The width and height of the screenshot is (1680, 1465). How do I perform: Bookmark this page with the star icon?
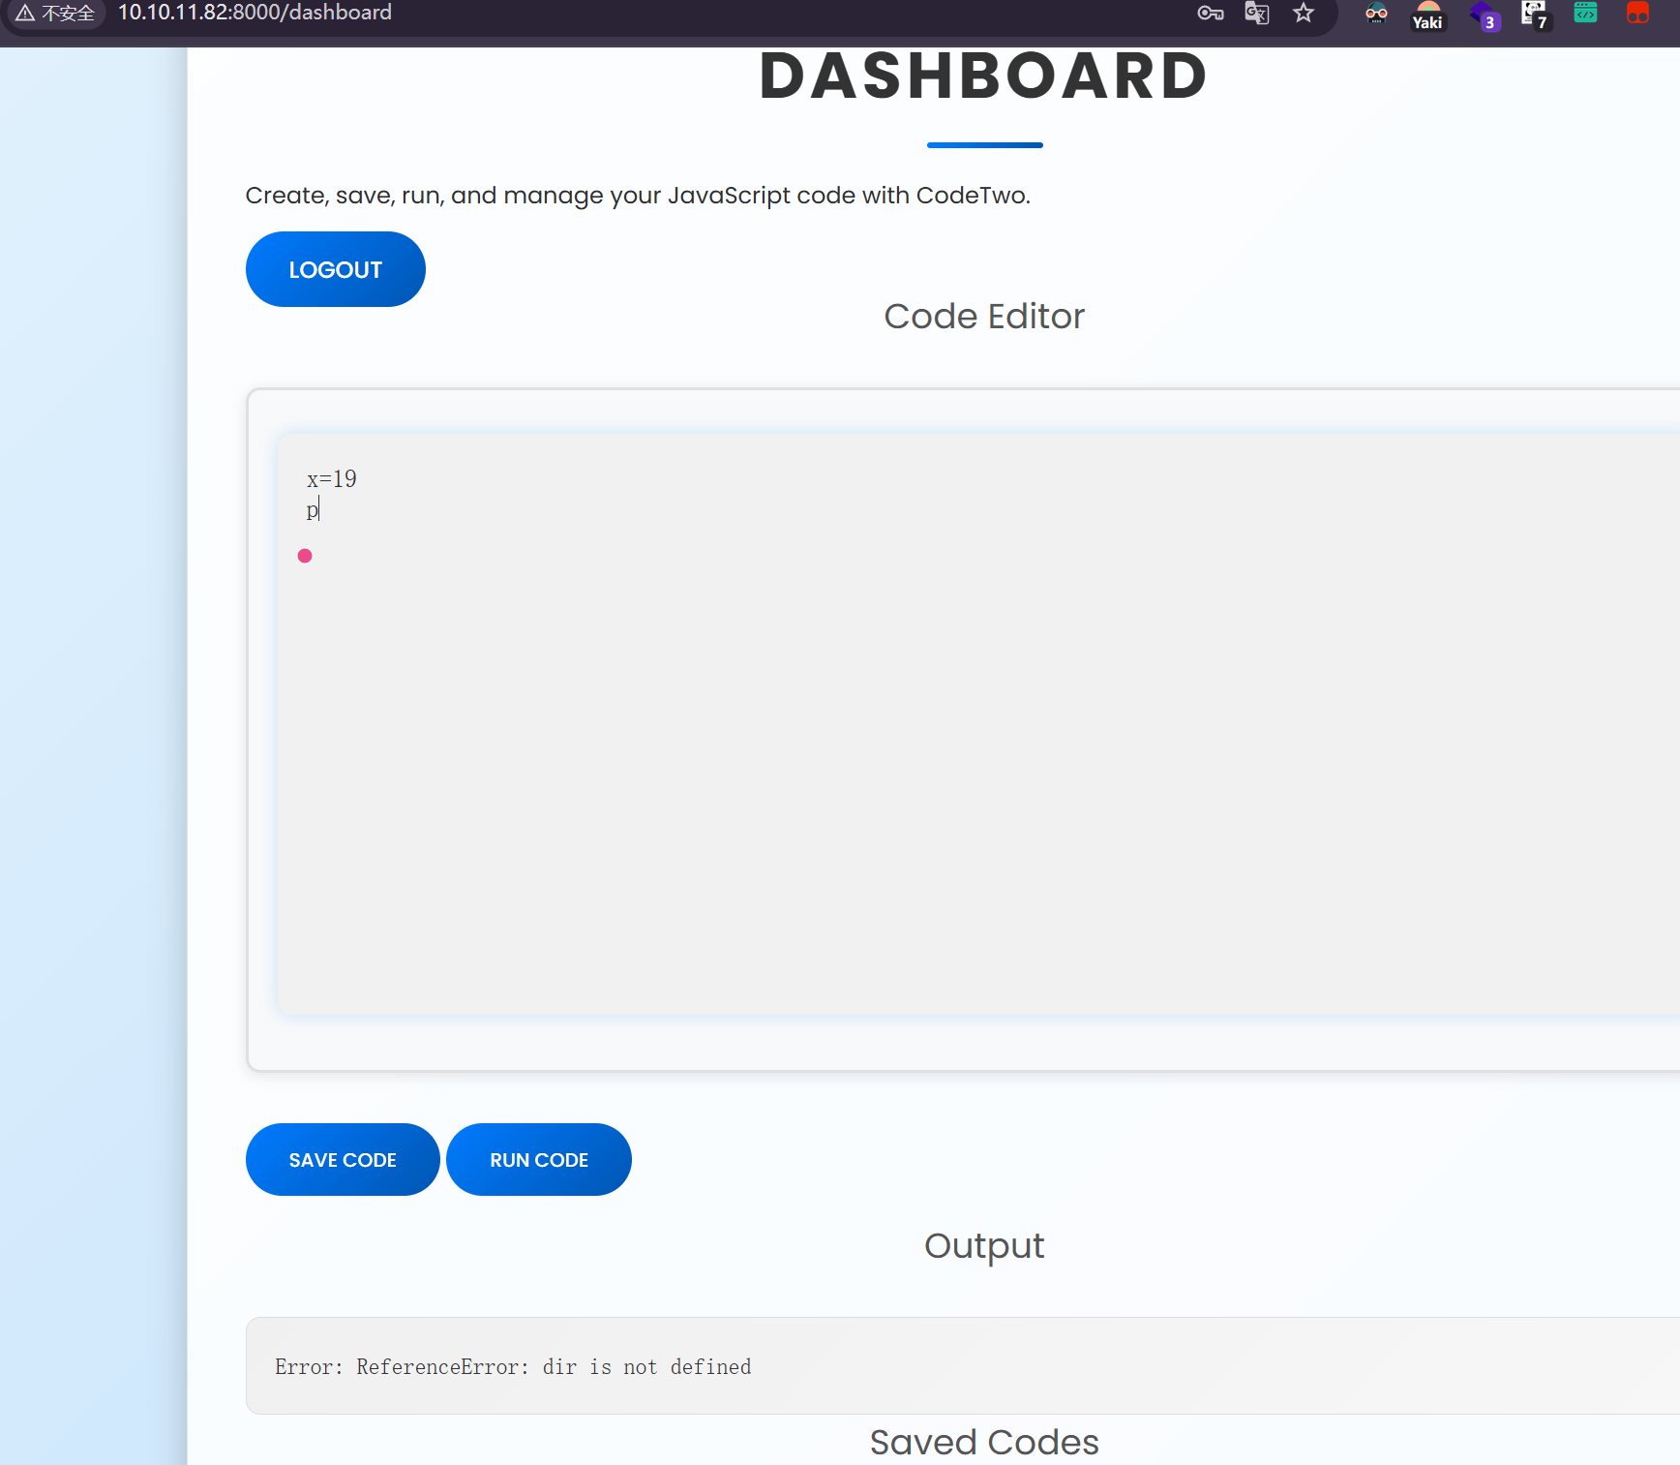point(1304,14)
